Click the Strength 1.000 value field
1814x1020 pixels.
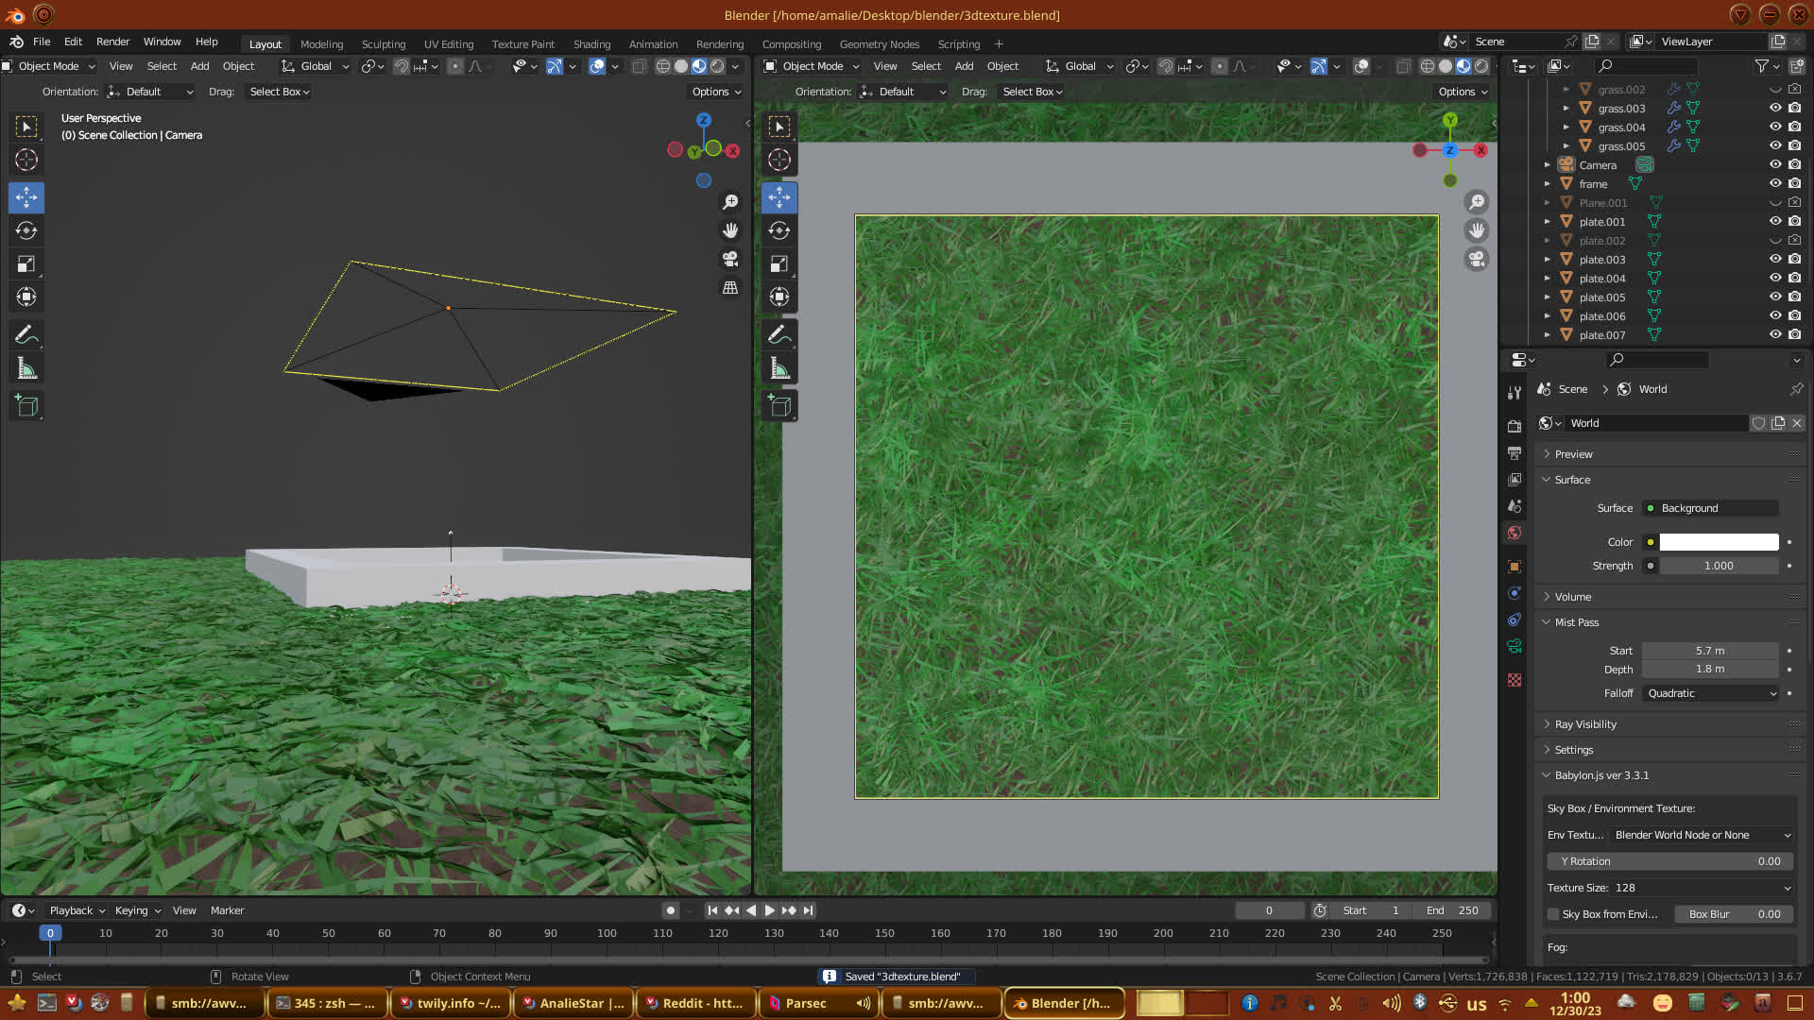pyautogui.click(x=1719, y=566)
